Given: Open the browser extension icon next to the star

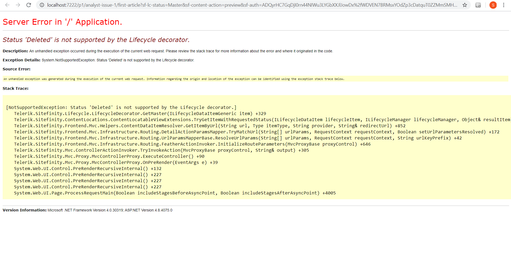Looking at the screenshot, I should pos(478,5).
